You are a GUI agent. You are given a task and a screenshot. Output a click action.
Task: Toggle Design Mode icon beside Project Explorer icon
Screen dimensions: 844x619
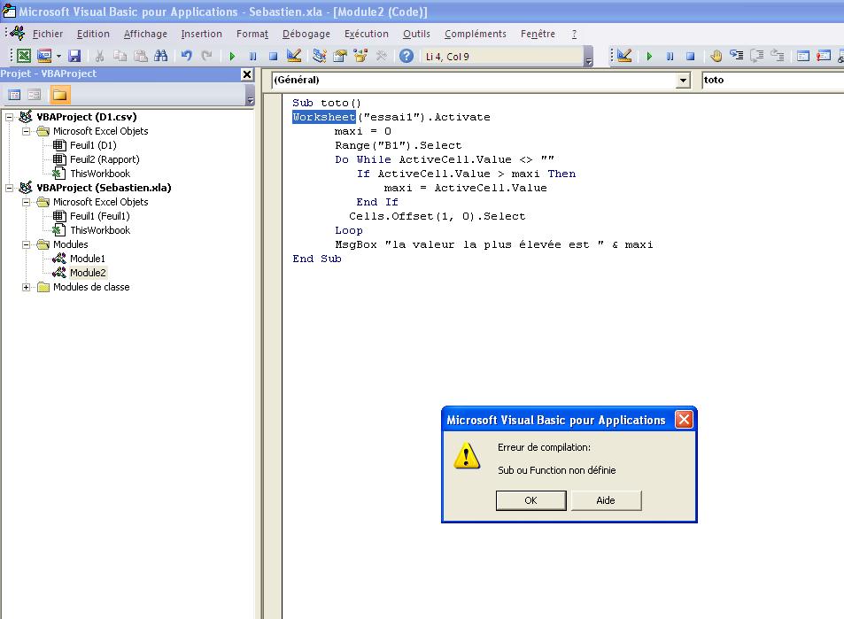click(x=294, y=56)
